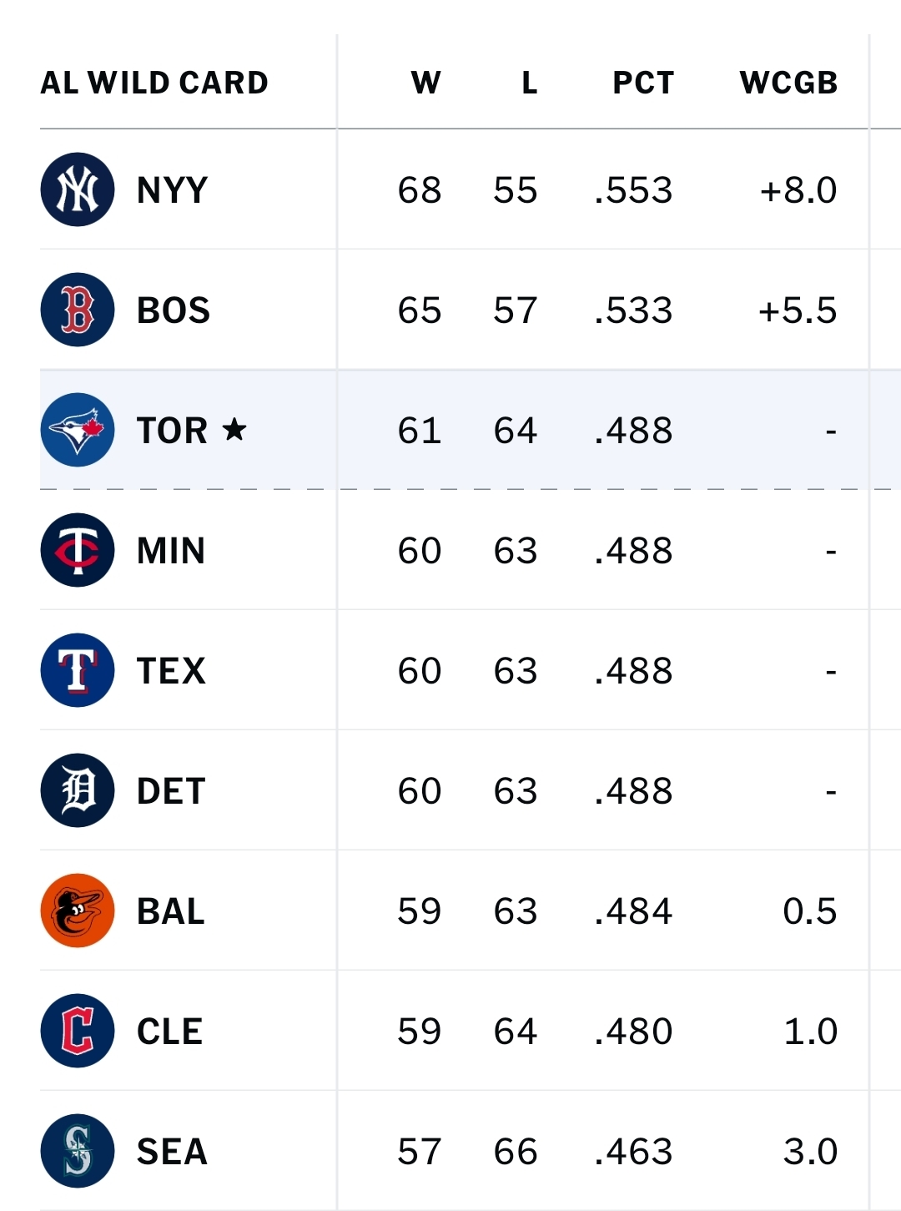Select the CLE team name
This screenshot has width=901, height=1211.
pyautogui.click(x=170, y=1032)
